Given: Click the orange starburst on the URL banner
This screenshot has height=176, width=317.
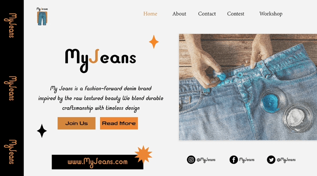Looking at the screenshot, I should coord(143,155).
